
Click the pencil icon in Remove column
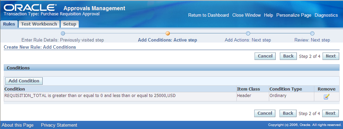(326, 97)
